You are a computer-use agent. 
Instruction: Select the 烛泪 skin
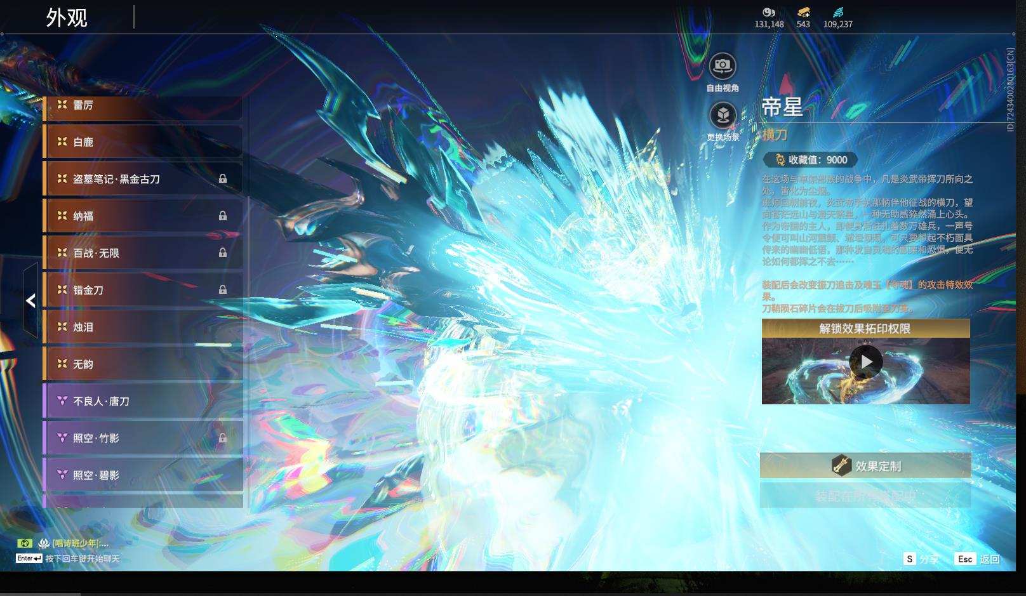[143, 327]
